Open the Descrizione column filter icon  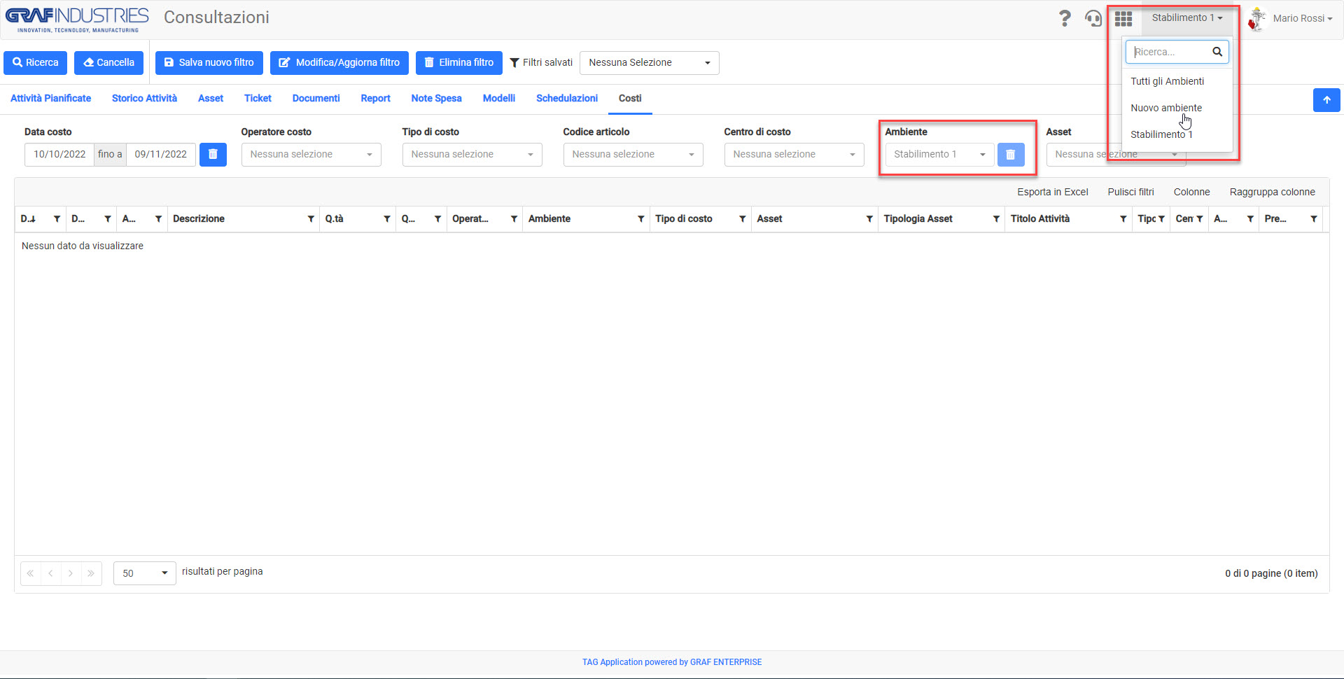[311, 219]
